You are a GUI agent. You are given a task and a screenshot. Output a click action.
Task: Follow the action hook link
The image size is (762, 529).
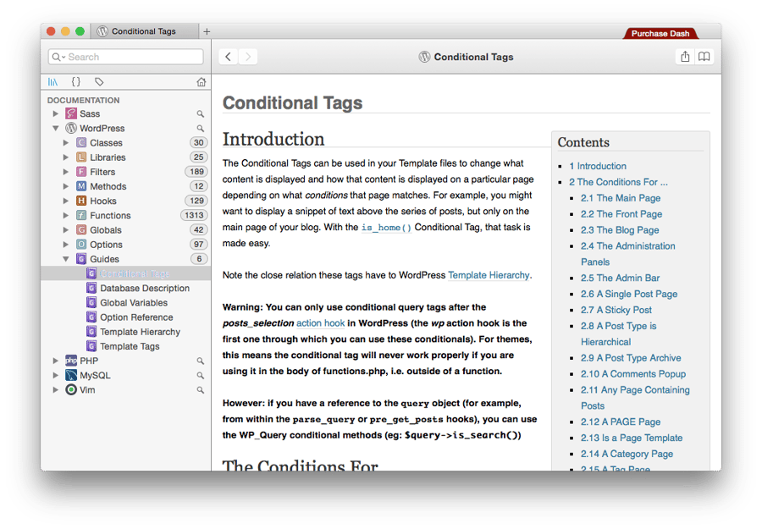pyautogui.click(x=320, y=323)
